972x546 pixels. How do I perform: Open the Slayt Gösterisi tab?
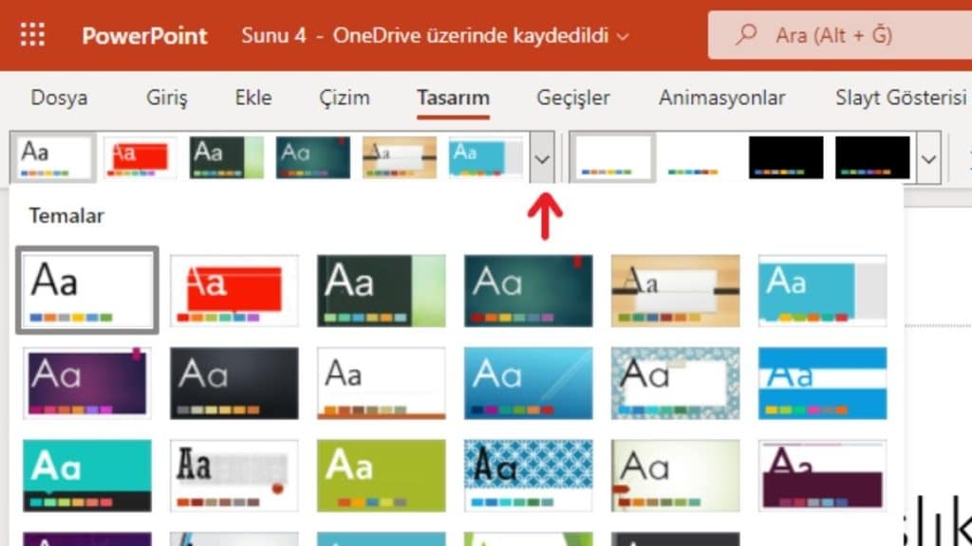pyautogui.click(x=901, y=98)
